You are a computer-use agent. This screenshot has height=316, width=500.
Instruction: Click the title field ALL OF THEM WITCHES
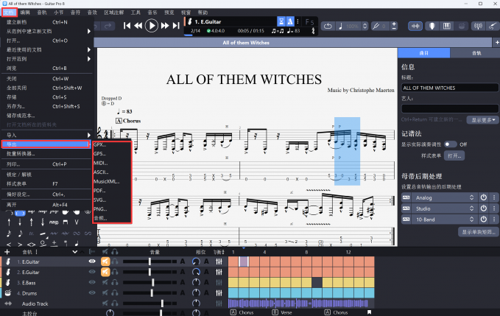pyautogui.click(x=448, y=88)
